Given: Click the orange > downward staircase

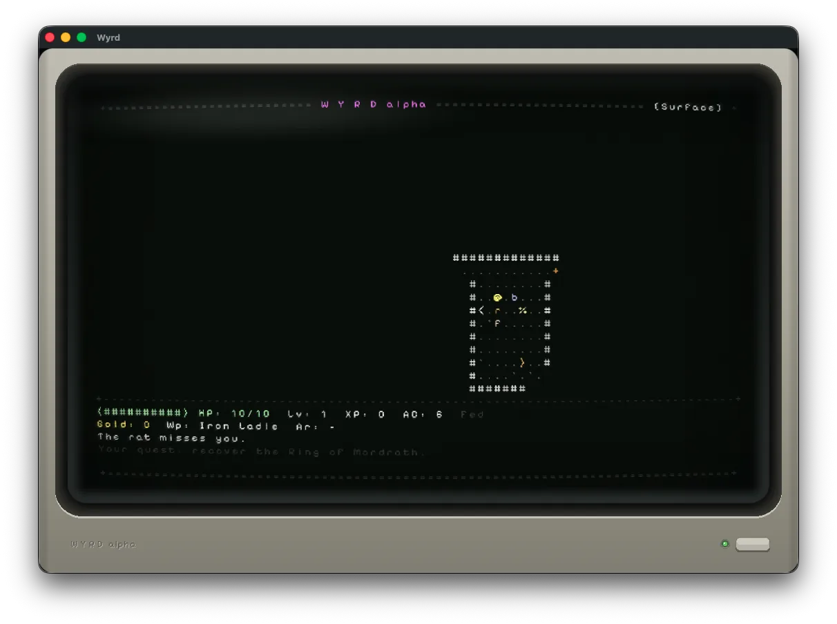Looking at the screenshot, I should pyautogui.click(x=523, y=362).
